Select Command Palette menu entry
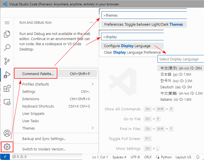This screenshot has height=160, width=204. [x=38, y=74]
